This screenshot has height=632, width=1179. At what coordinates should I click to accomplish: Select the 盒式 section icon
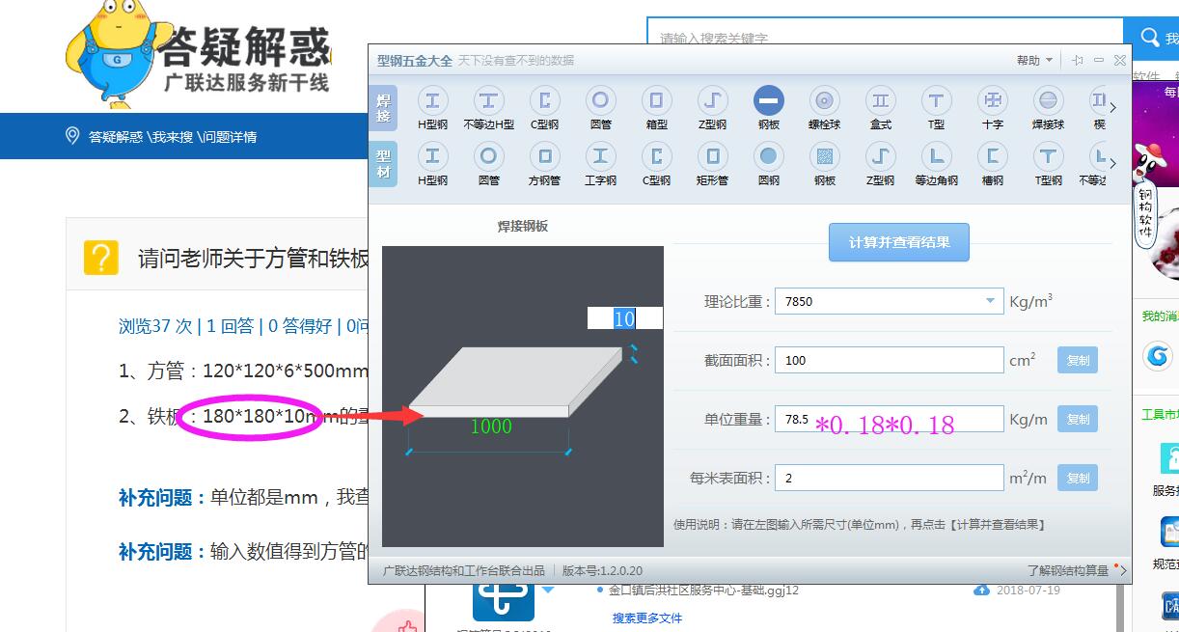click(880, 107)
